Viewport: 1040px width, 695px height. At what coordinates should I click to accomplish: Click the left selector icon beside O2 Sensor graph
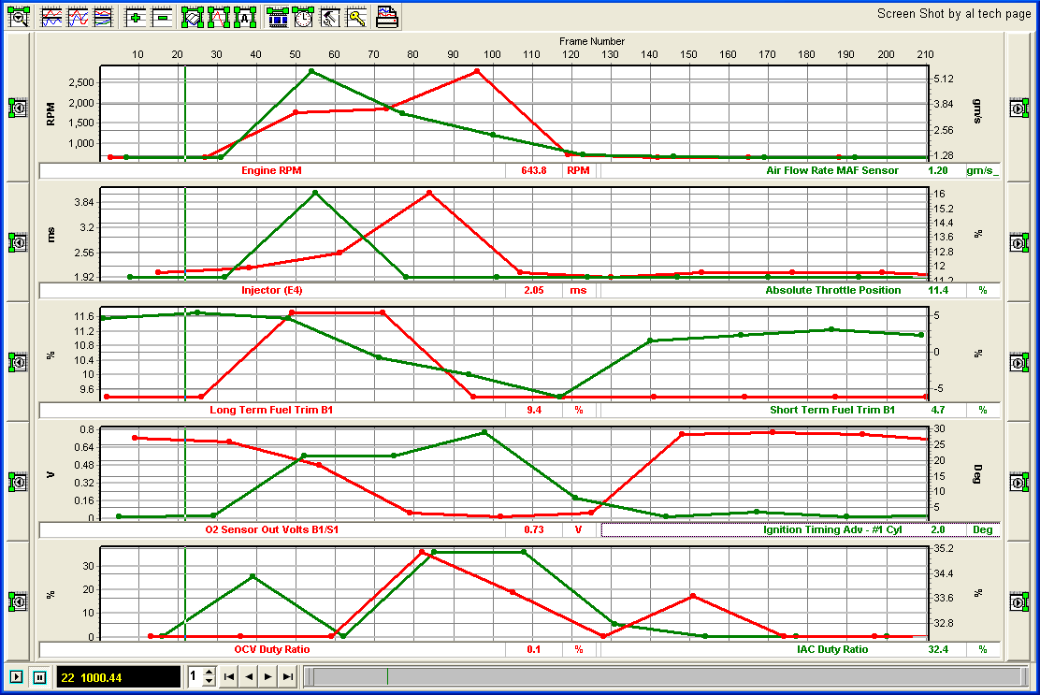(18, 481)
